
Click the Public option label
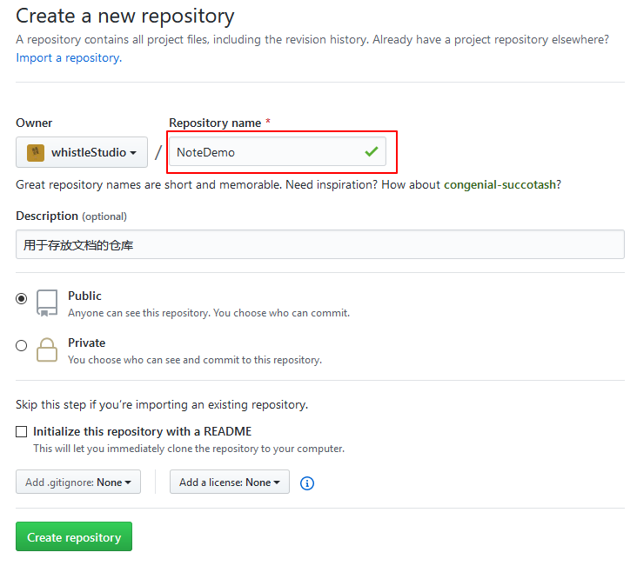[x=84, y=296]
